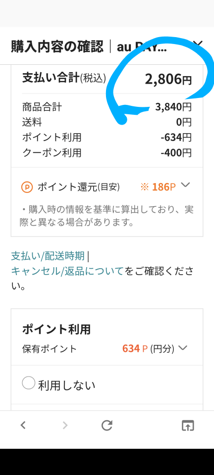
Task: Open in external browser icon
Action: pyautogui.click(x=188, y=426)
